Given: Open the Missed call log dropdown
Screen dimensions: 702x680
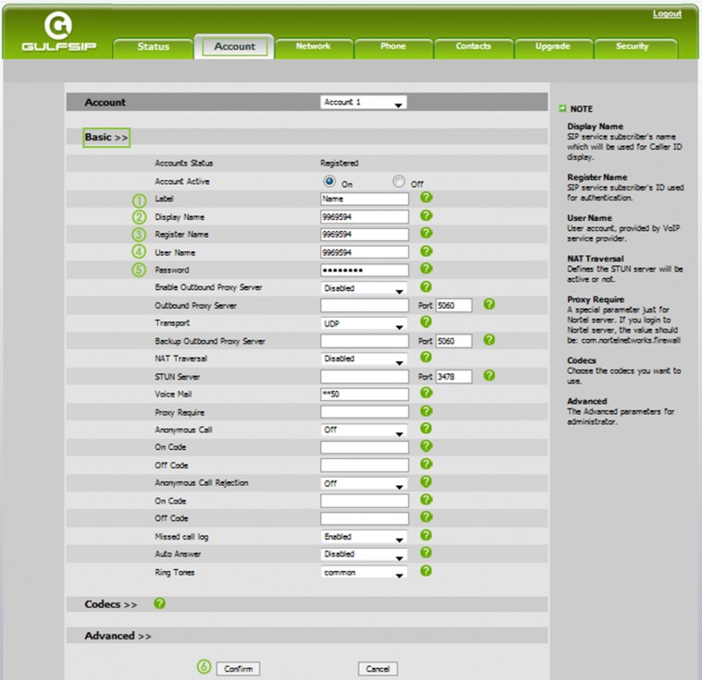Looking at the screenshot, I should [363, 537].
